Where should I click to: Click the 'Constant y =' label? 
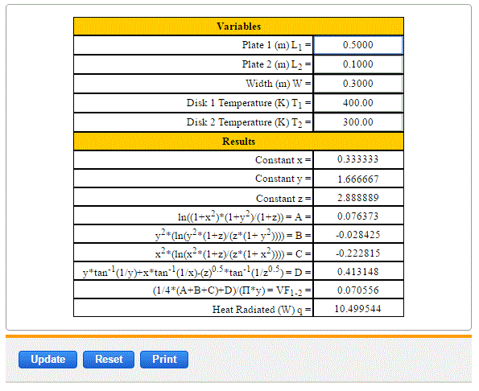click(283, 179)
